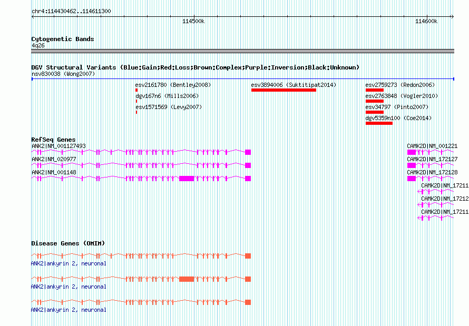Click the red loss bar under esv34797
The height and width of the screenshot is (326, 469).
(x=375, y=112)
